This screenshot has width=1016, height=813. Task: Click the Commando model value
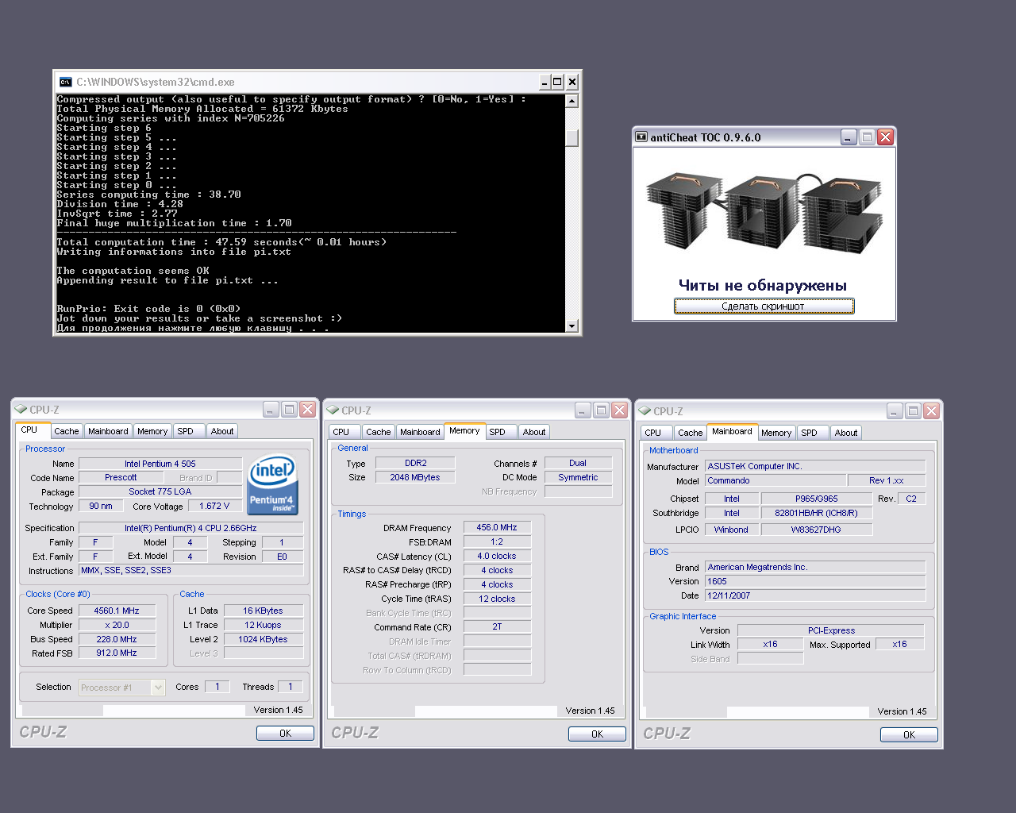tap(775, 481)
